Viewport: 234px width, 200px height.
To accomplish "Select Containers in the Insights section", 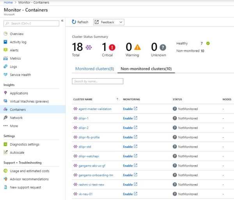I will pyautogui.click(x=32, y=109).
